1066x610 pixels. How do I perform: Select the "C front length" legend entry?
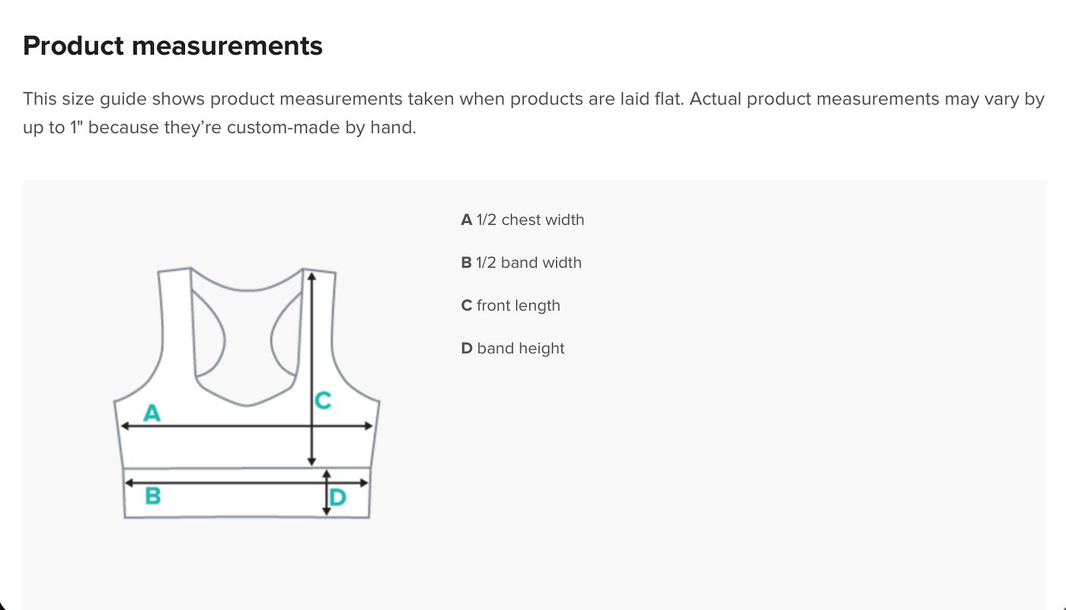point(510,305)
